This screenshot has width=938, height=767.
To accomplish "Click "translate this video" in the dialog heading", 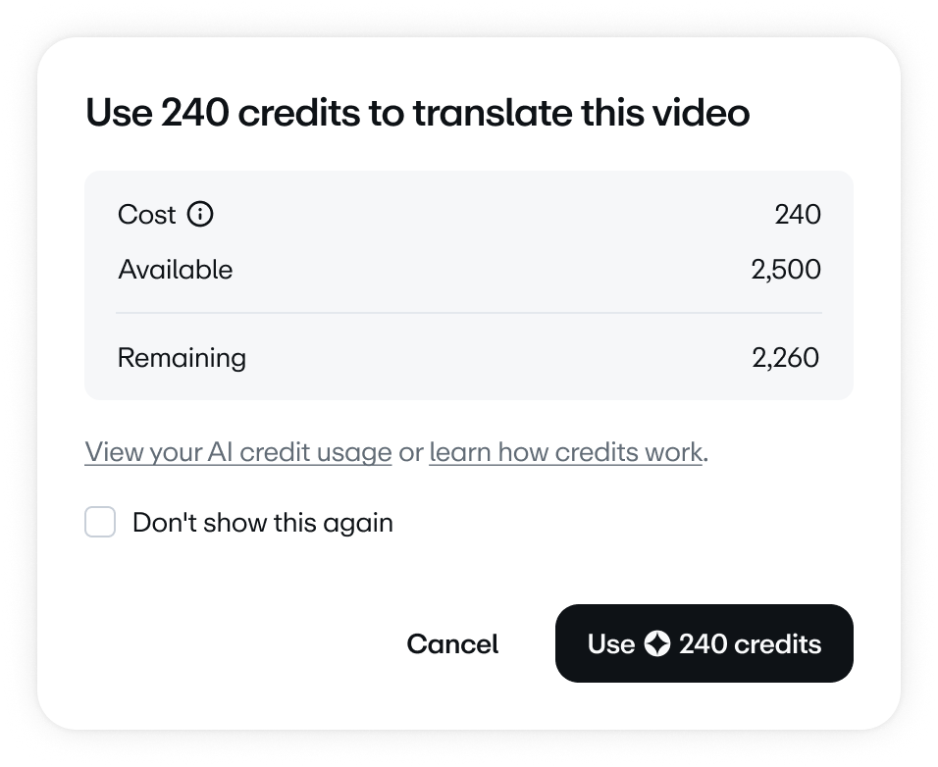I will point(581,114).
